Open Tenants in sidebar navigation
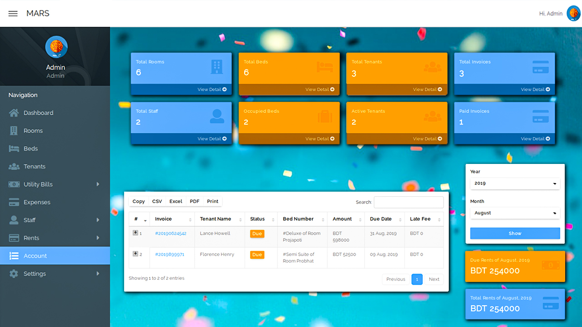 [x=35, y=167]
